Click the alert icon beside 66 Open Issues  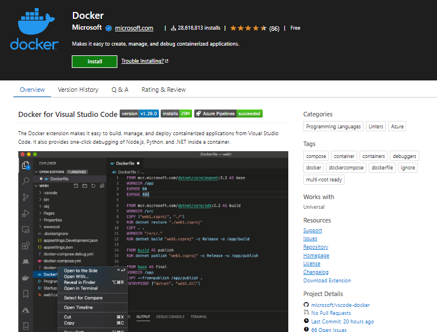306,329
